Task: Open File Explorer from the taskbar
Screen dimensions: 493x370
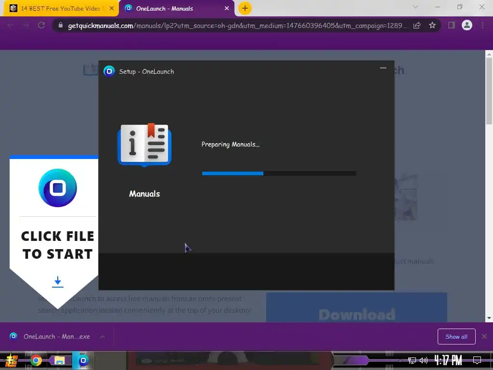Action: pyautogui.click(x=59, y=360)
